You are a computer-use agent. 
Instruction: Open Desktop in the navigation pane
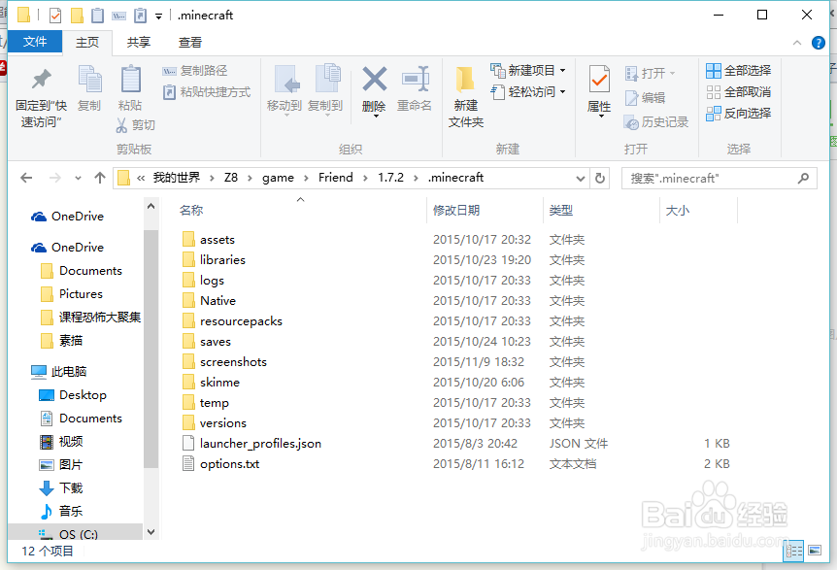[x=83, y=395]
